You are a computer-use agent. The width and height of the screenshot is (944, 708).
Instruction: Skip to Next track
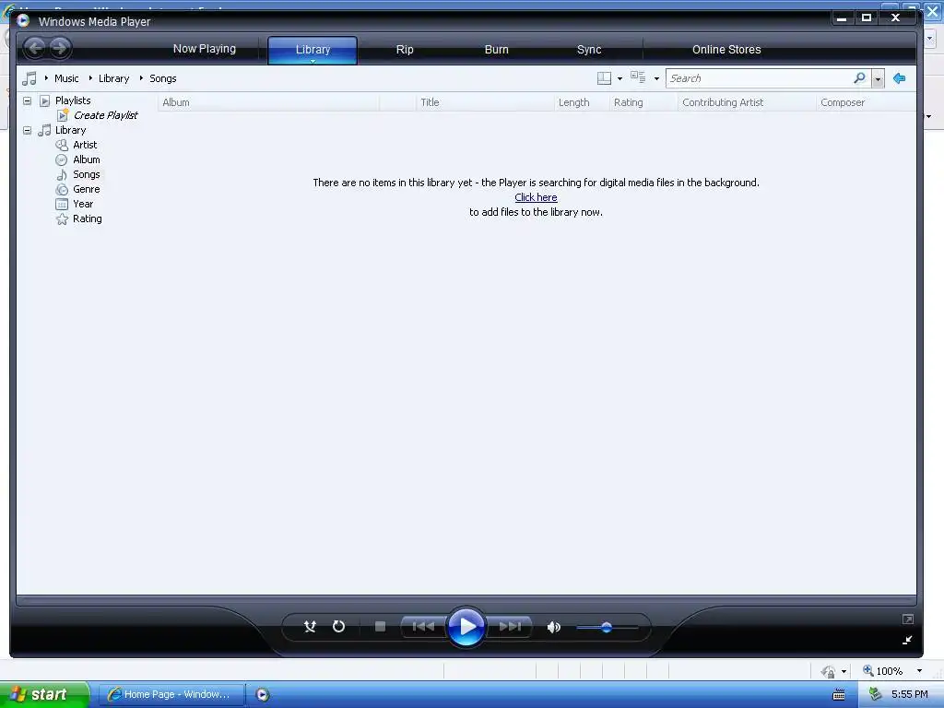(510, 627)
